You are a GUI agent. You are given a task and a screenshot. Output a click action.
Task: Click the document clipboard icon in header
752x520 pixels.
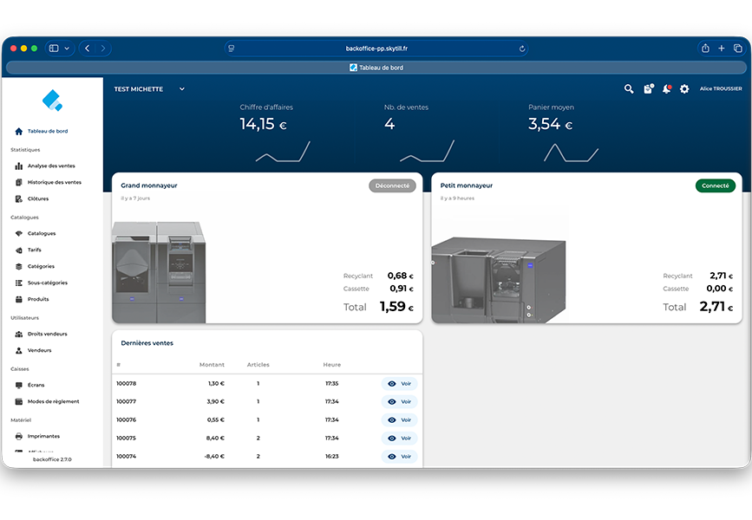click(x=648, y=88)
